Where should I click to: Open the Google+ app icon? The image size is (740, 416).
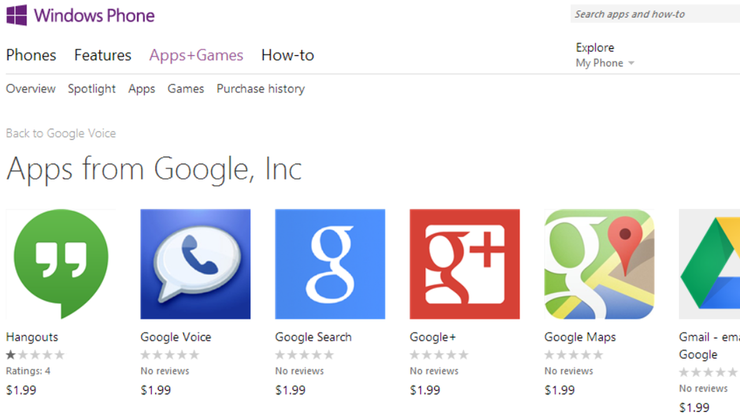pos(464,264)
